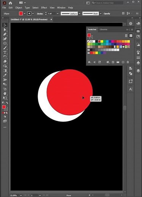This screenshot has height=197, width=142.
Task: Select the Eyedropper tool
Action: click(x=5, y=75)
